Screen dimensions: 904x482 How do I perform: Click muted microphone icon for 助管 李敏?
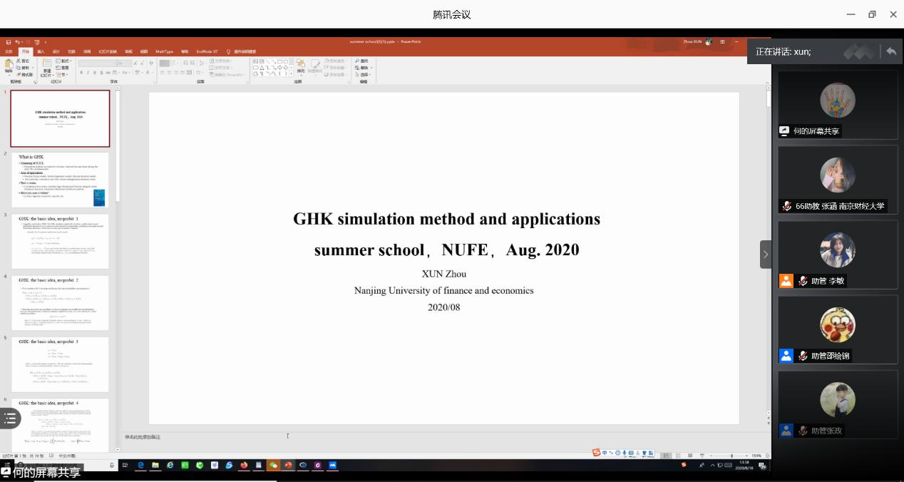pyautogui.click(x=803, y=281)
